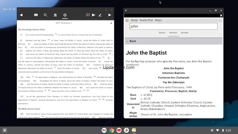This screenshot has width=238, height=134.
Task: Click the home icon in study app
Action: pyautogui.click(x=127, y=20)
